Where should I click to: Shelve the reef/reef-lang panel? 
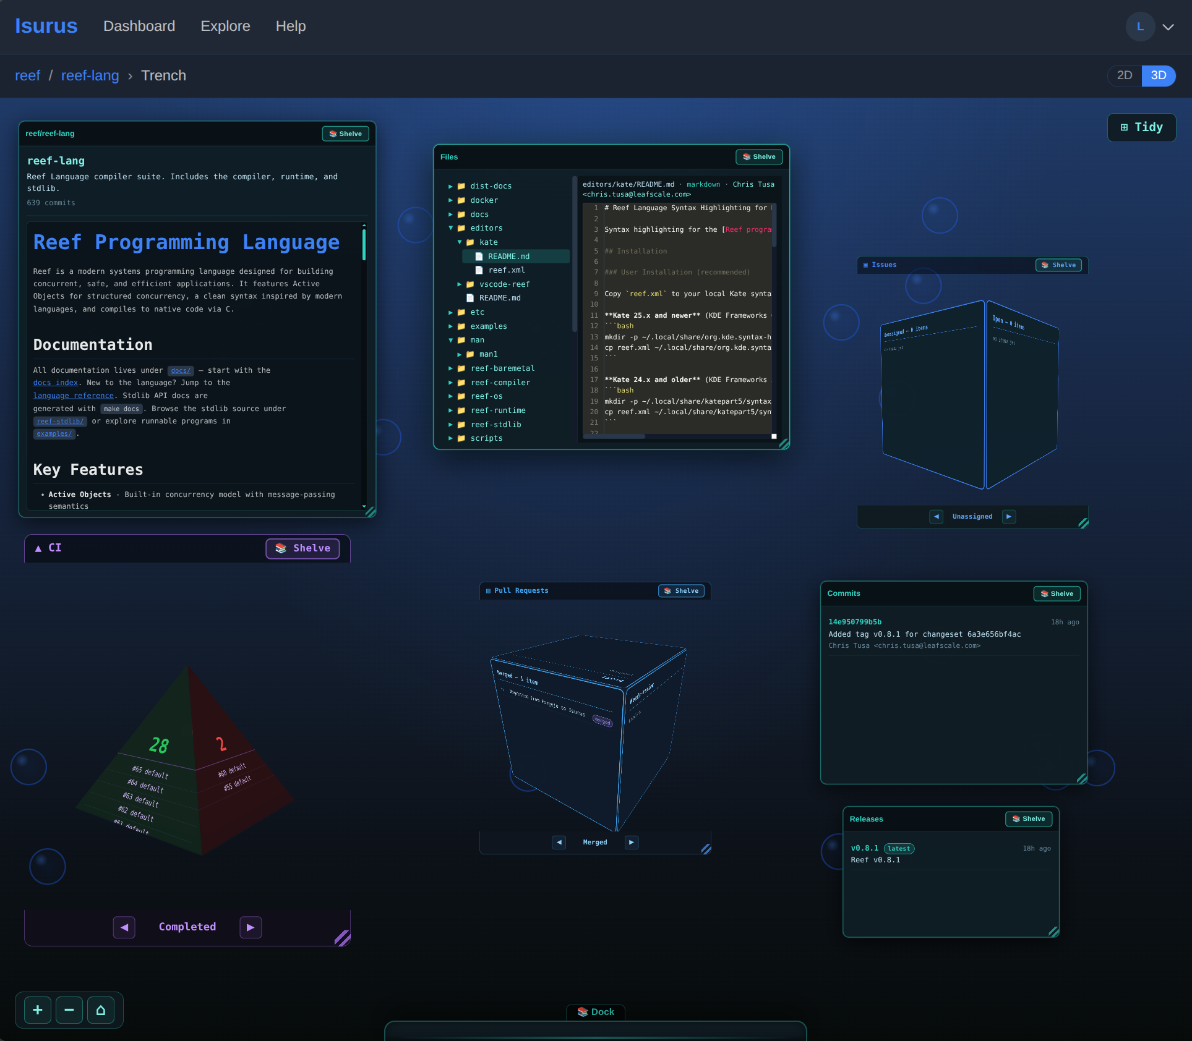[345, 134]
